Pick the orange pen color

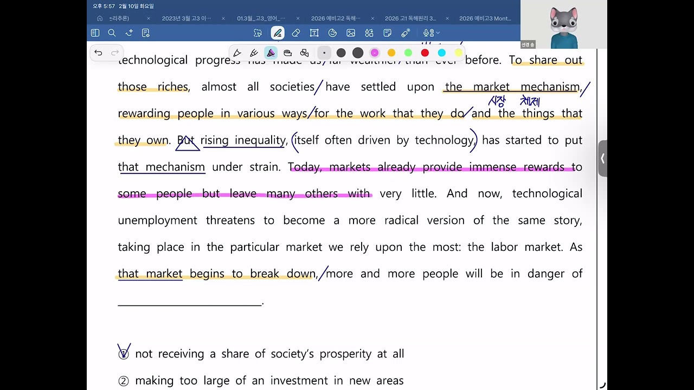pyautogui.click(x=391, y=53)
